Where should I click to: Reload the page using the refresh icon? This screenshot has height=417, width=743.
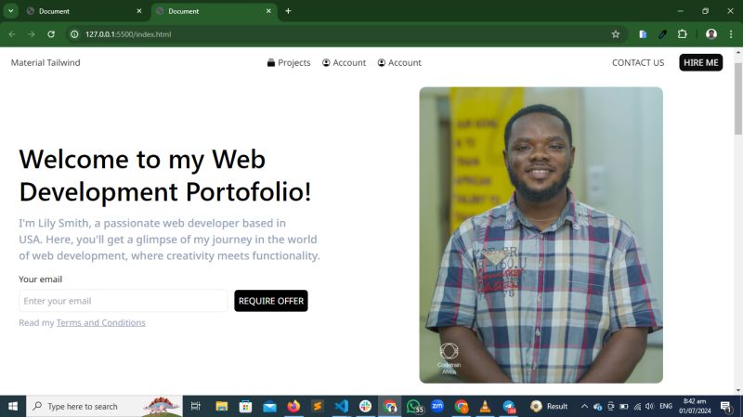click(x=51, y=34)
